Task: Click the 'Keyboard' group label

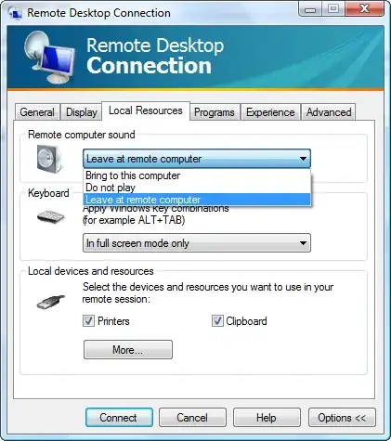Action: [x=48, y=193]
